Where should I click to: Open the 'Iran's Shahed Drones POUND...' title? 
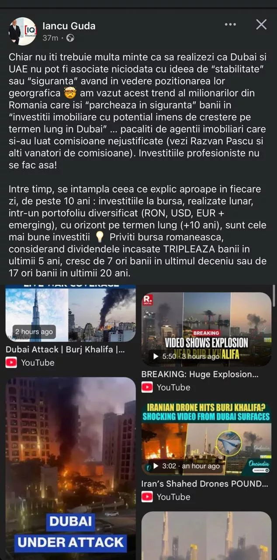coord(204,484)
